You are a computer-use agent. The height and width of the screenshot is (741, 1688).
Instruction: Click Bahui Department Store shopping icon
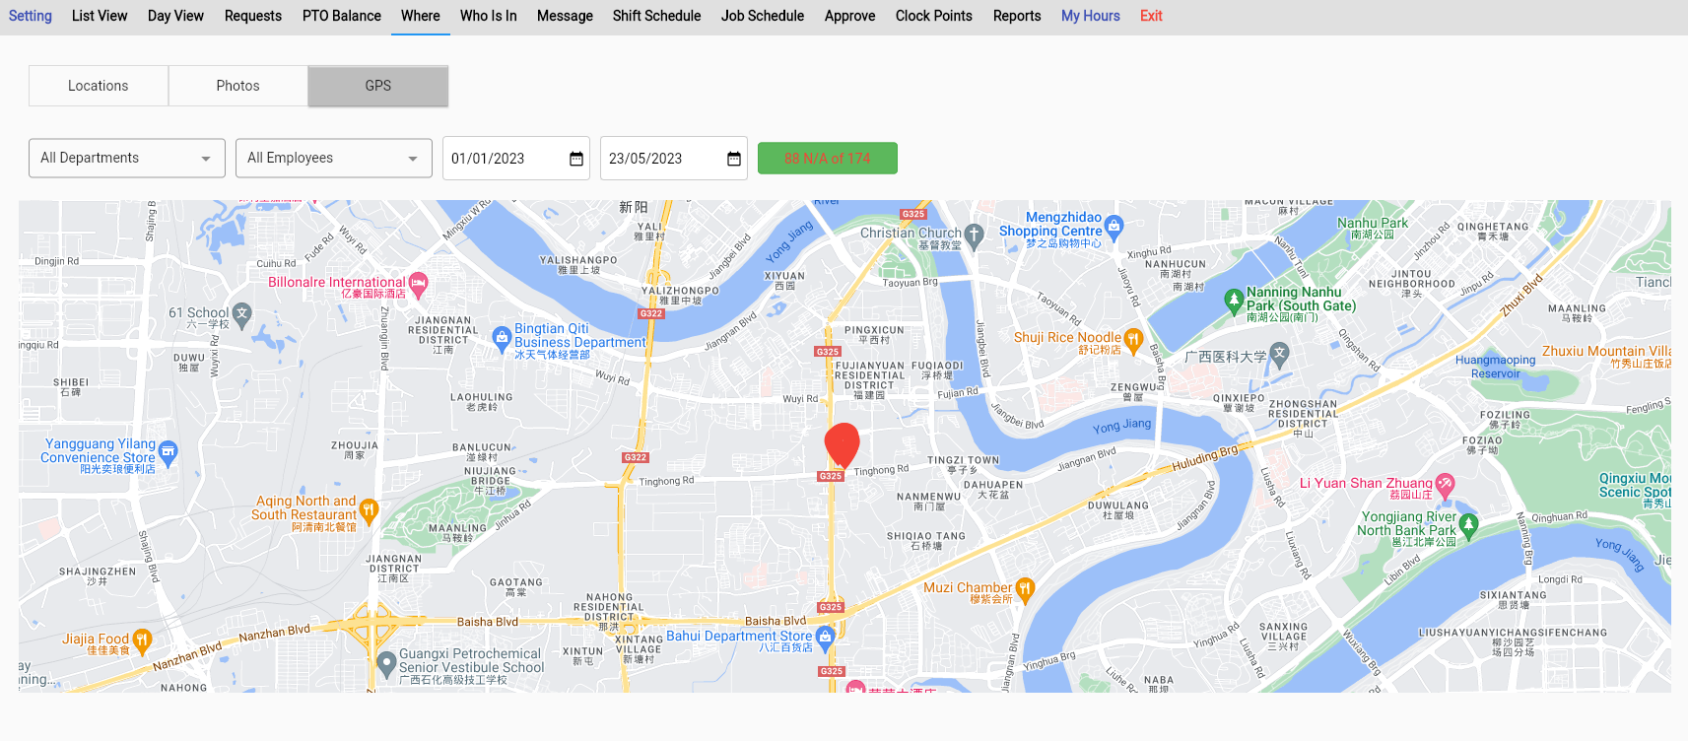pos(826,637)
